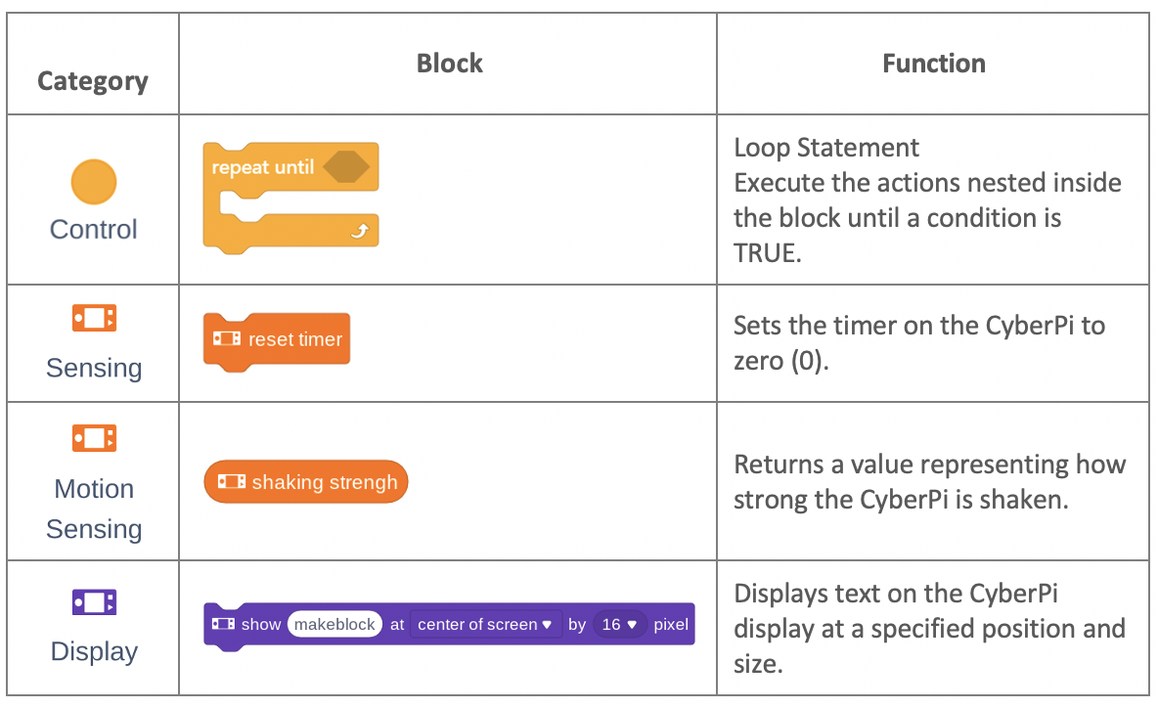
Task: Click CyberPi icon inside reset timer block
Action: point(227,339)
